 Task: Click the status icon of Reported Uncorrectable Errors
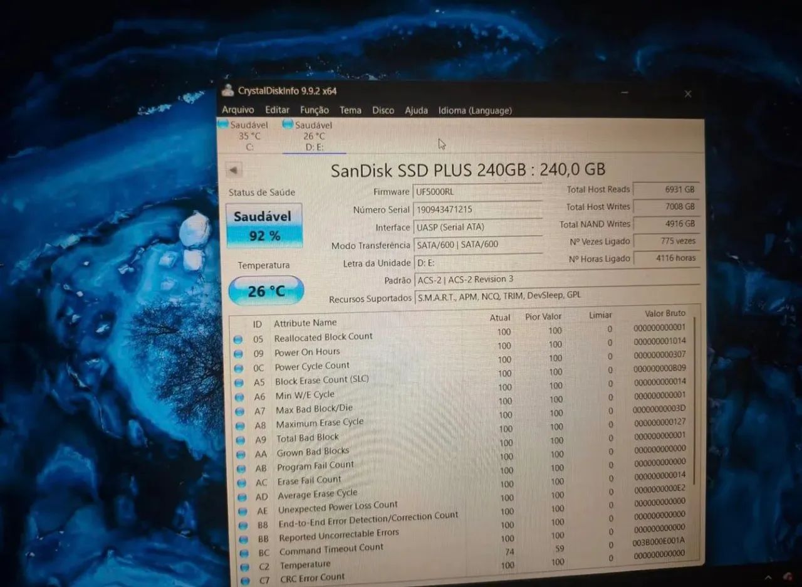(243, 539)
